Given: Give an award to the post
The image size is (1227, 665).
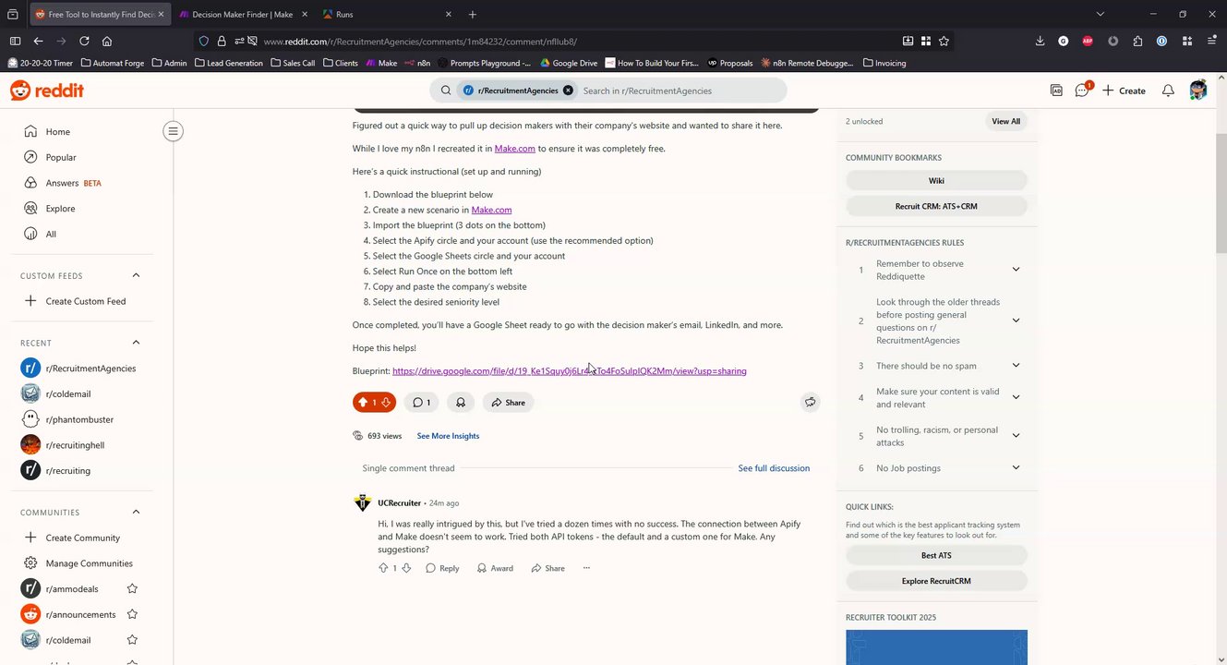Looking at the screenshot, I should 460,403.
